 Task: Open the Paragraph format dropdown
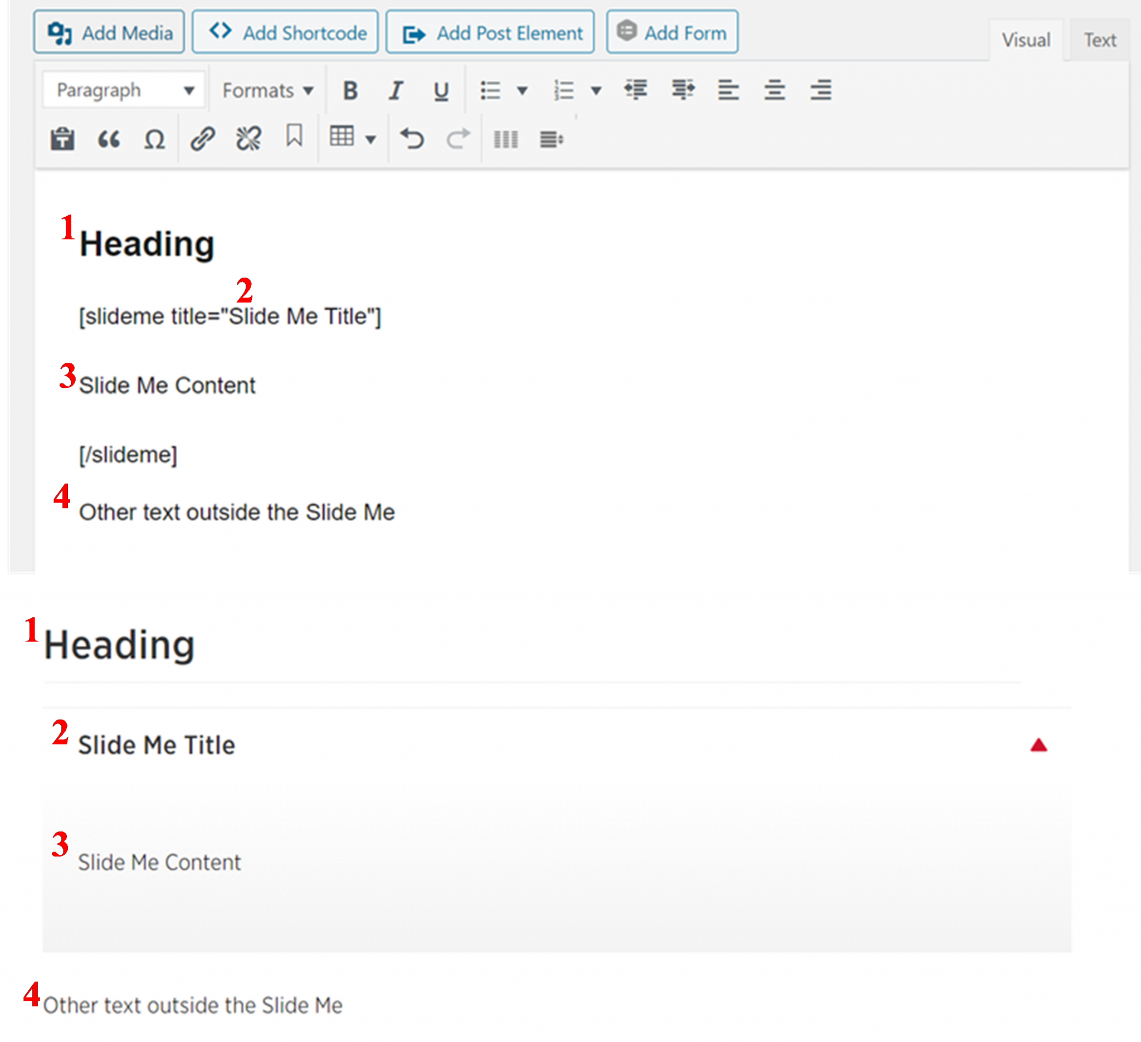(x=124, y=90)
